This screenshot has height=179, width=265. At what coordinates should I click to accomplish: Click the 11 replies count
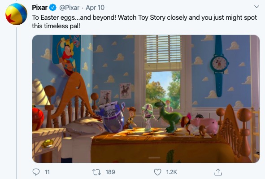pos(47,172)
